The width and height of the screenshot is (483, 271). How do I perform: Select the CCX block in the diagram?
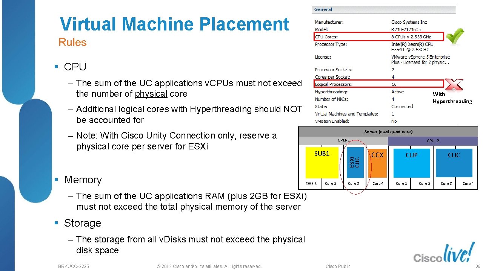377,162
